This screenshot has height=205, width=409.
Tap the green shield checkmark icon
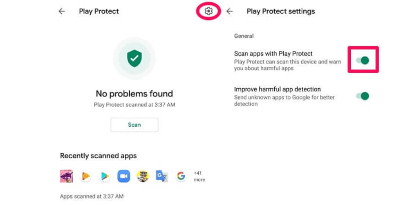point(134,58)
